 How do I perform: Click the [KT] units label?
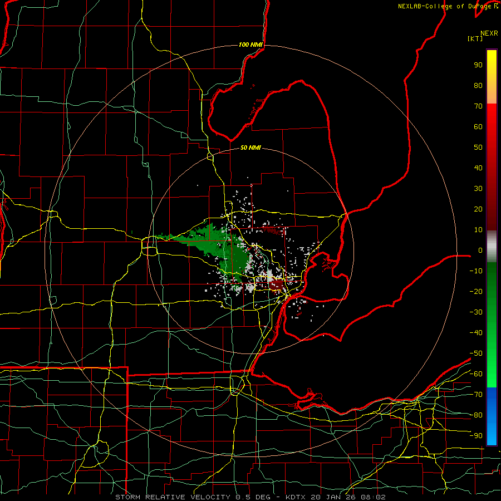click(x=475, y=38)
